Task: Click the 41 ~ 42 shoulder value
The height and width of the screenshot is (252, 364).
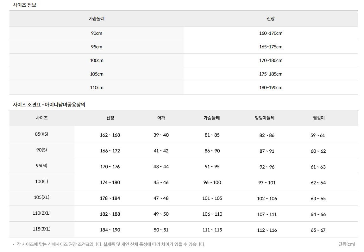Action: click(x=161, y=151)
